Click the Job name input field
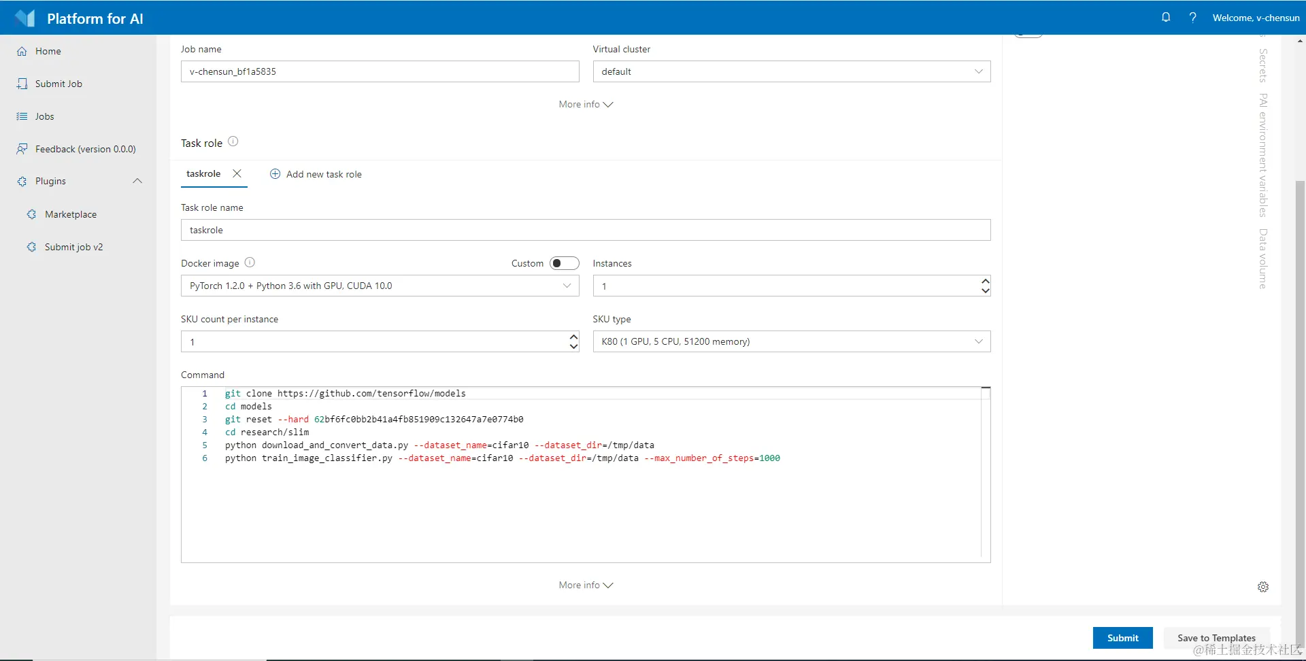 [380, 71]
